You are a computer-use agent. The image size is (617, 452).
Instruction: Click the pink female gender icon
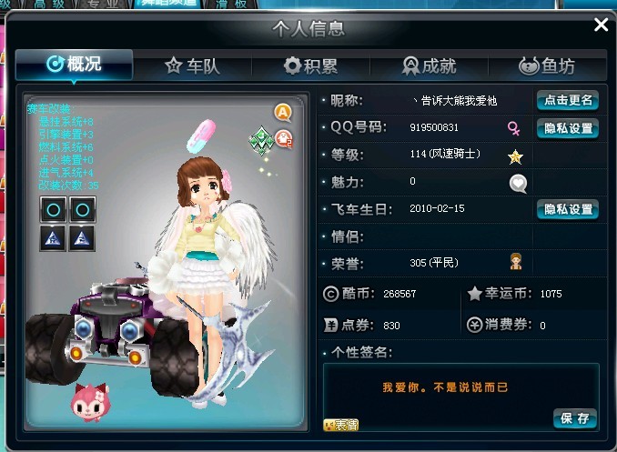point(513,128)
